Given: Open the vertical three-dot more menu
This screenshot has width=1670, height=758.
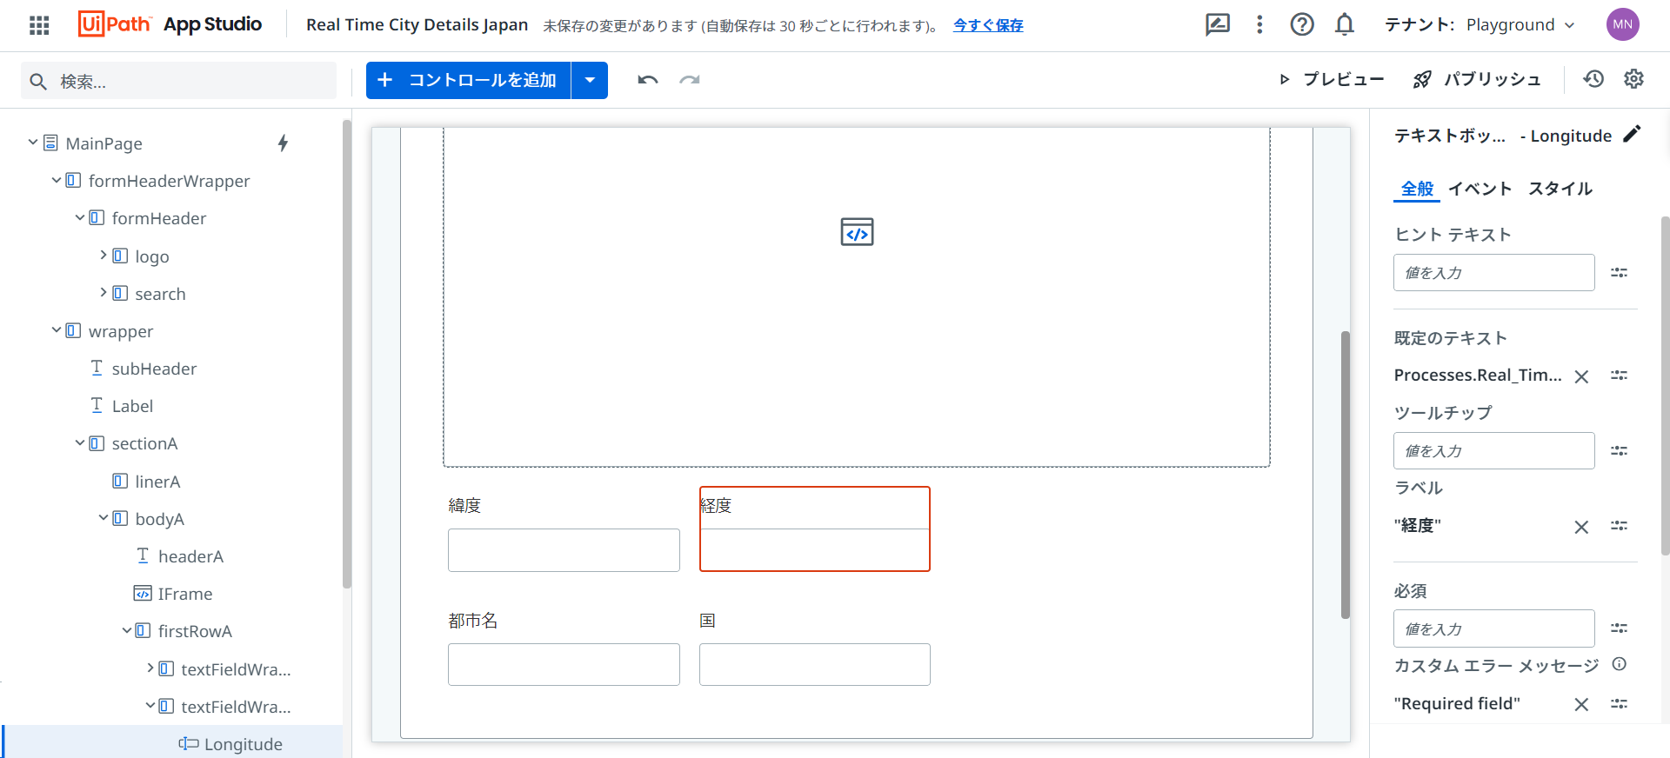Looking at the screenshot, I should [x=1259, y=24].
